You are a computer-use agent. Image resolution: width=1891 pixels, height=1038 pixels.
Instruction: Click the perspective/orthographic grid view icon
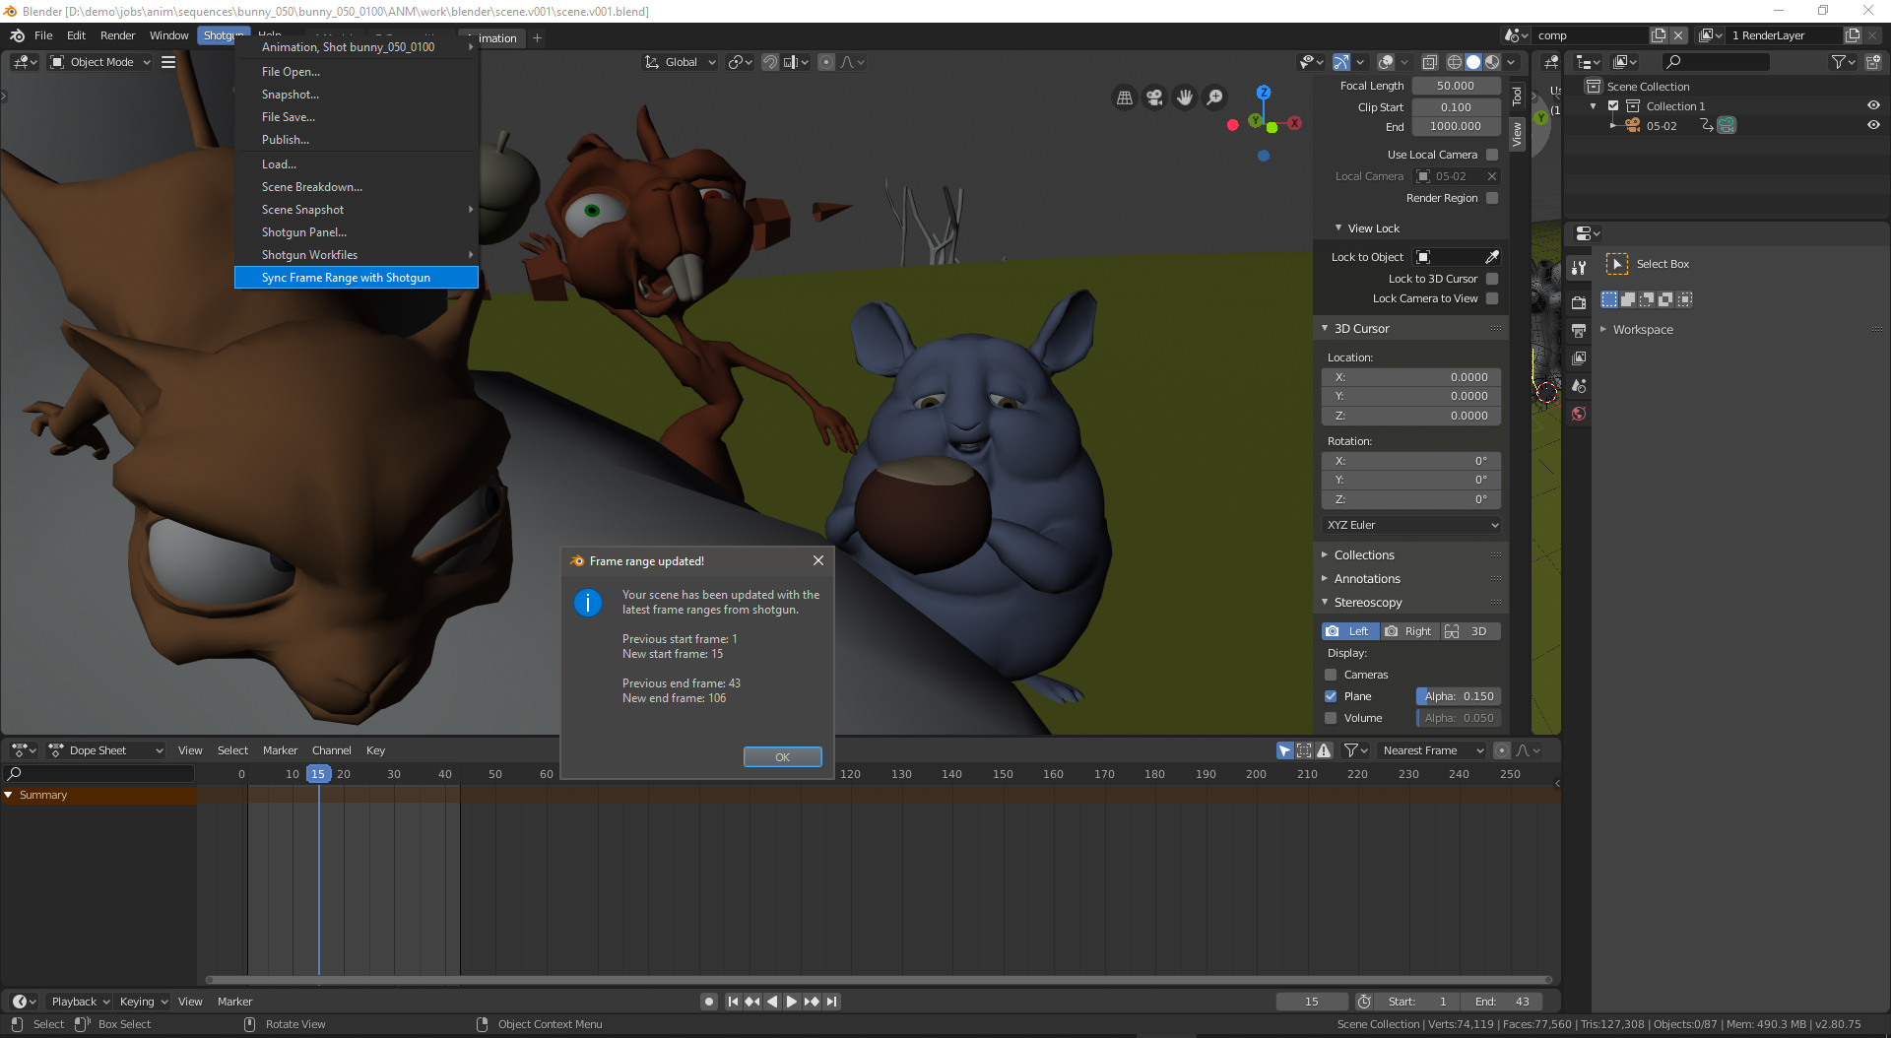click(x=1124, y=97)
